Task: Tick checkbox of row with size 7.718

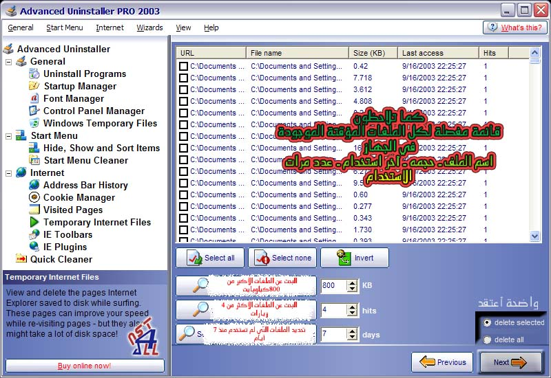Action: point(183,78)
